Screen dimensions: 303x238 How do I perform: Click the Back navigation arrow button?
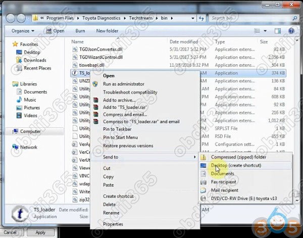coord(11,18)
